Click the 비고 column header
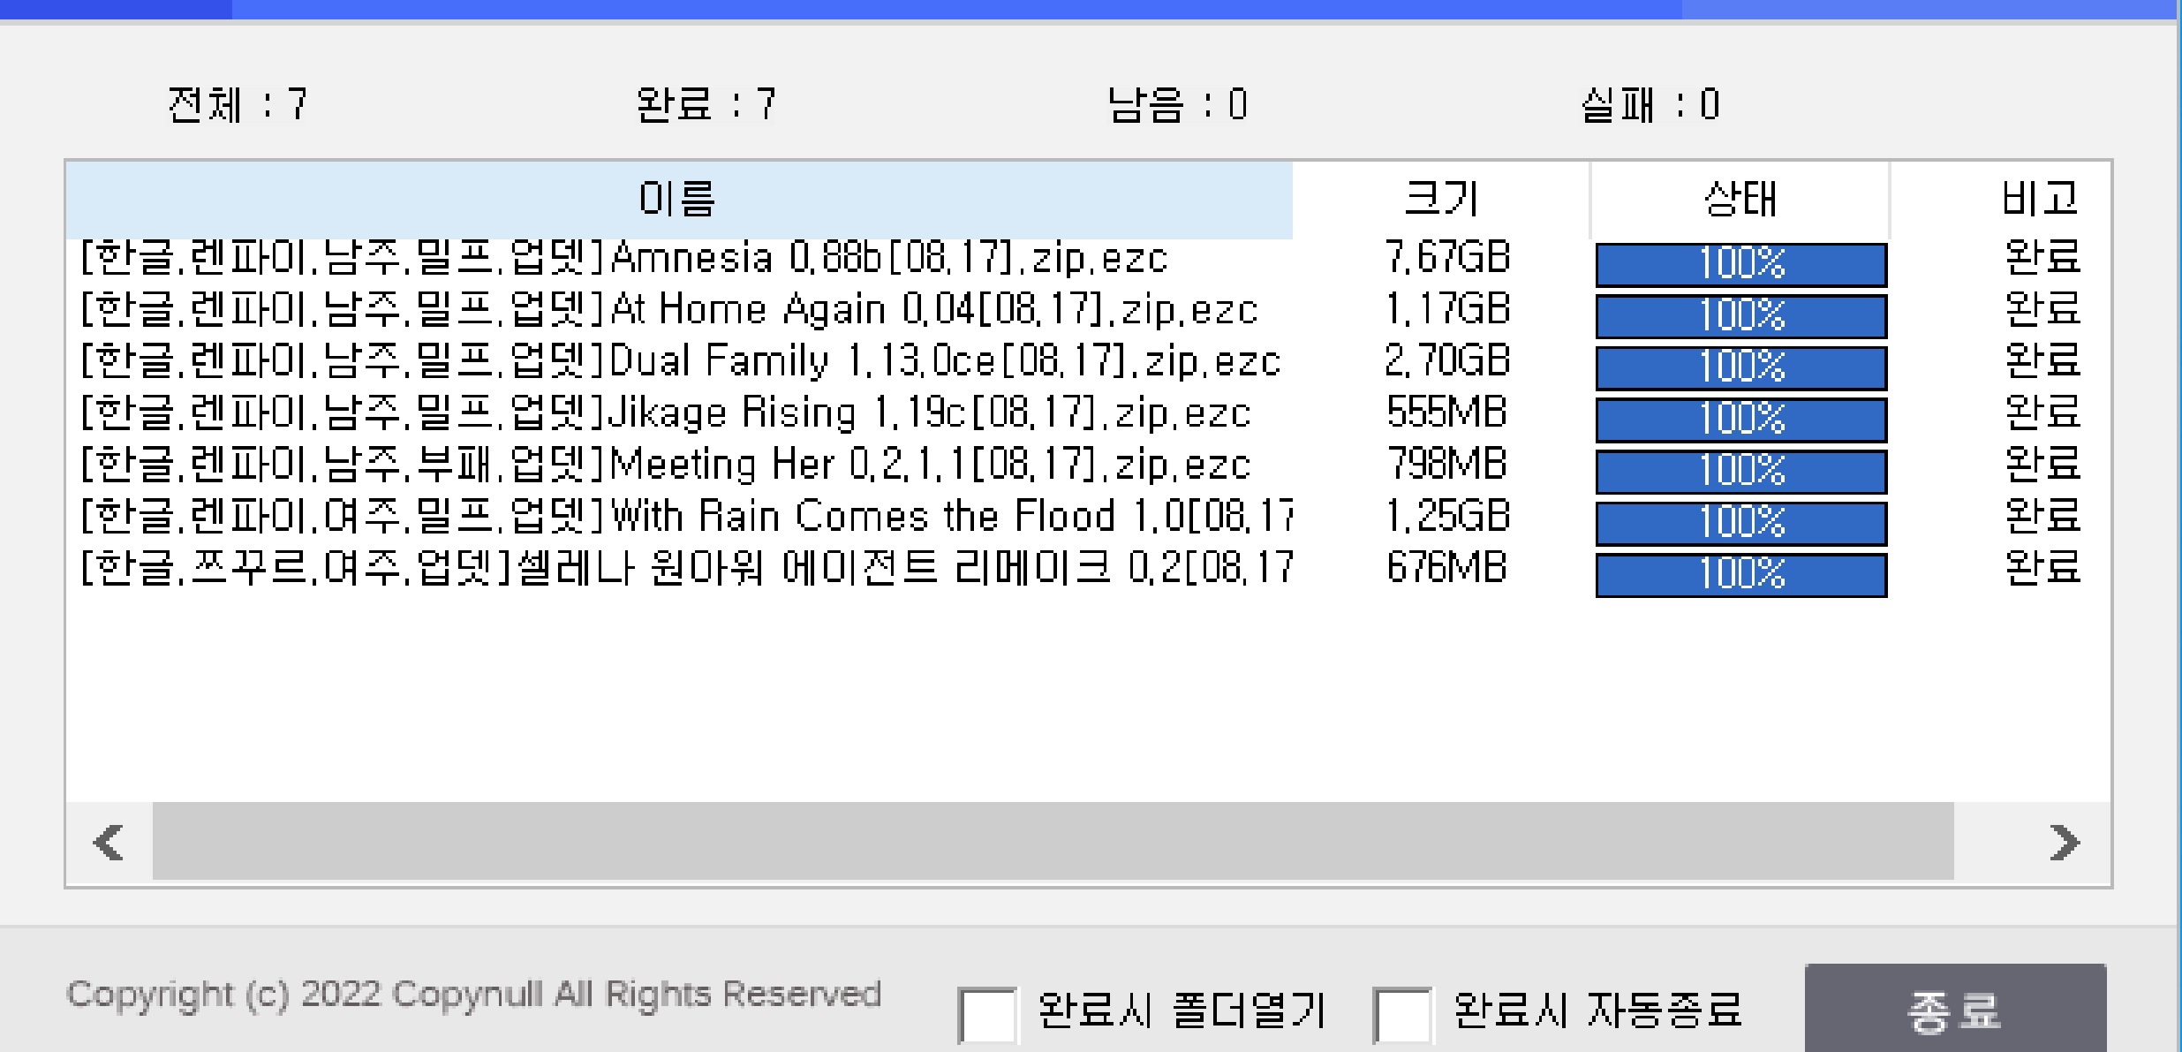2182x1052 pixels. point(2040,199)
